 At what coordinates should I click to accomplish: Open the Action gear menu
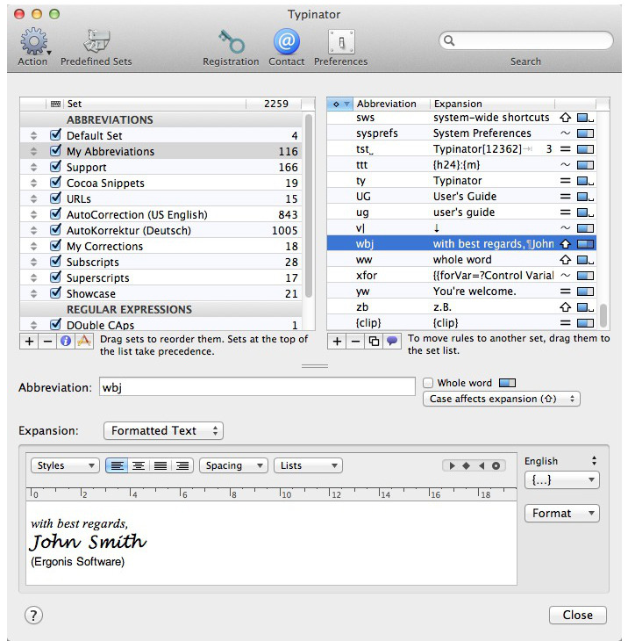click(34, 42)
